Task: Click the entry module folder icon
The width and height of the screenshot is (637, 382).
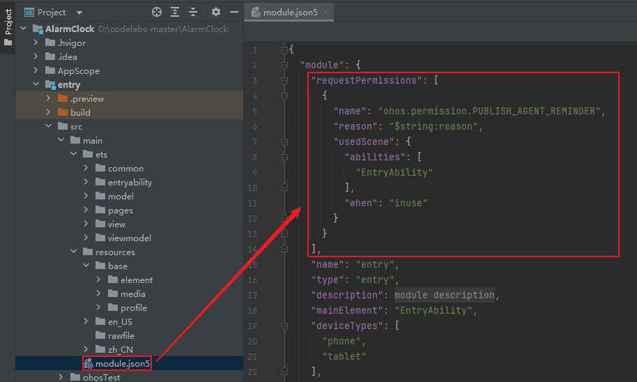Action: click(x=50, y=84)
